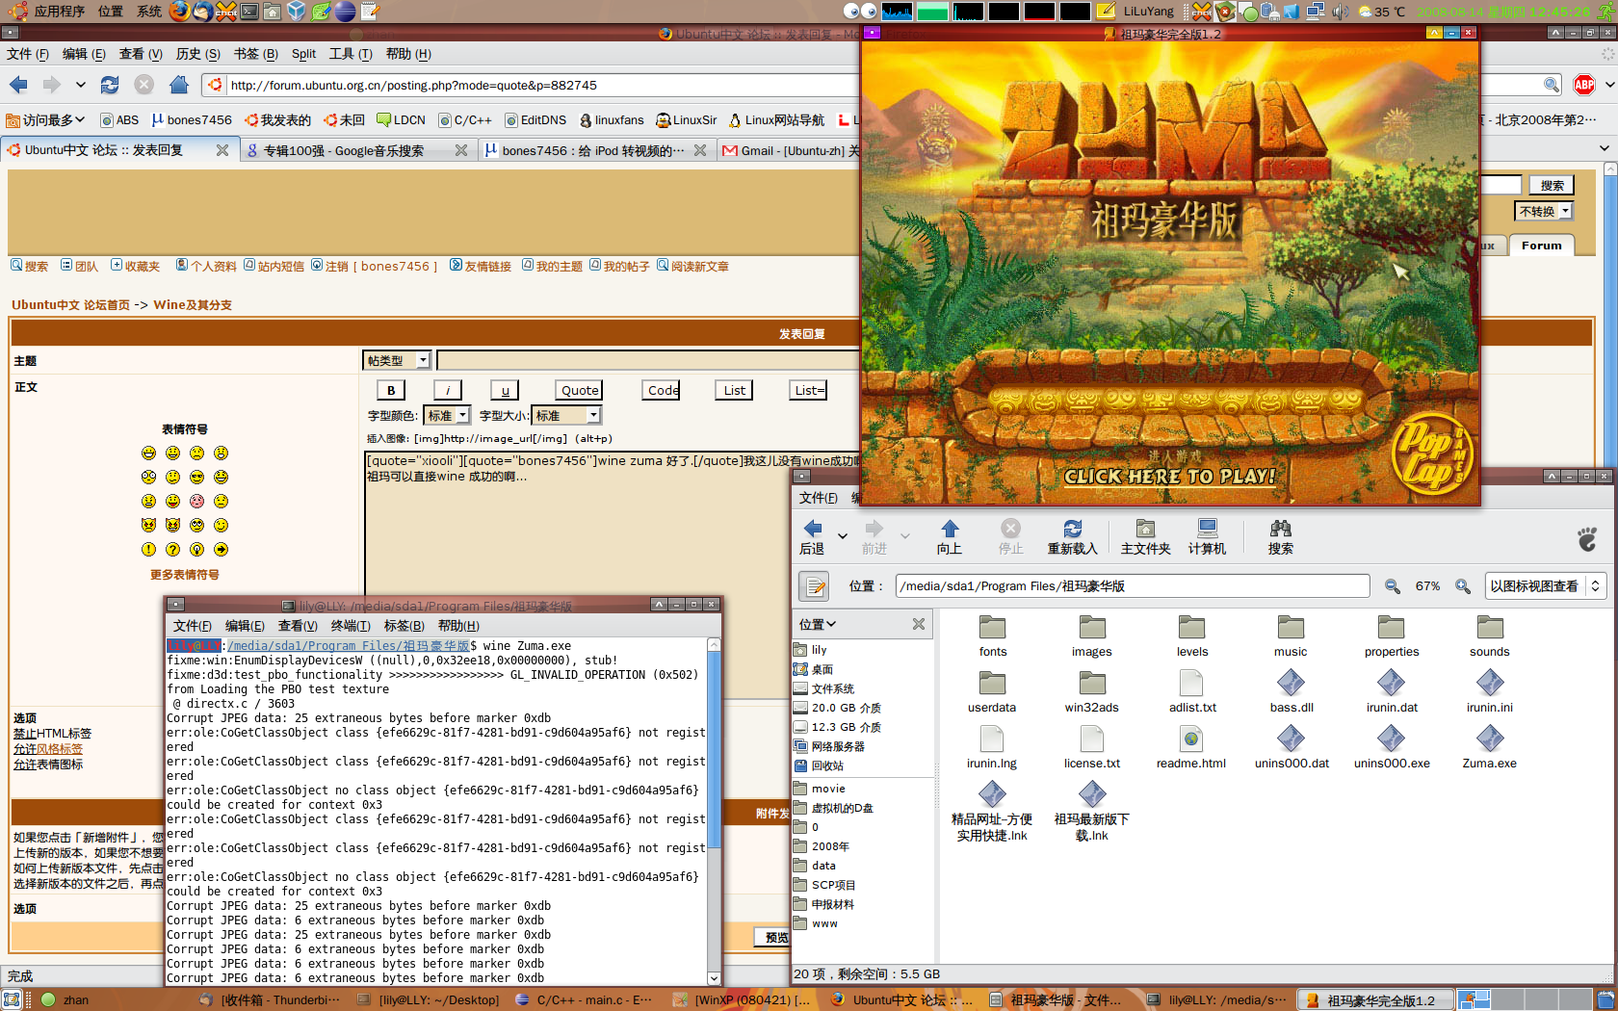Viewport: 1618px width, 1011px height.
Task: Click the first smiley emoticon in 表情符号
Action: [x=148, y=453]
